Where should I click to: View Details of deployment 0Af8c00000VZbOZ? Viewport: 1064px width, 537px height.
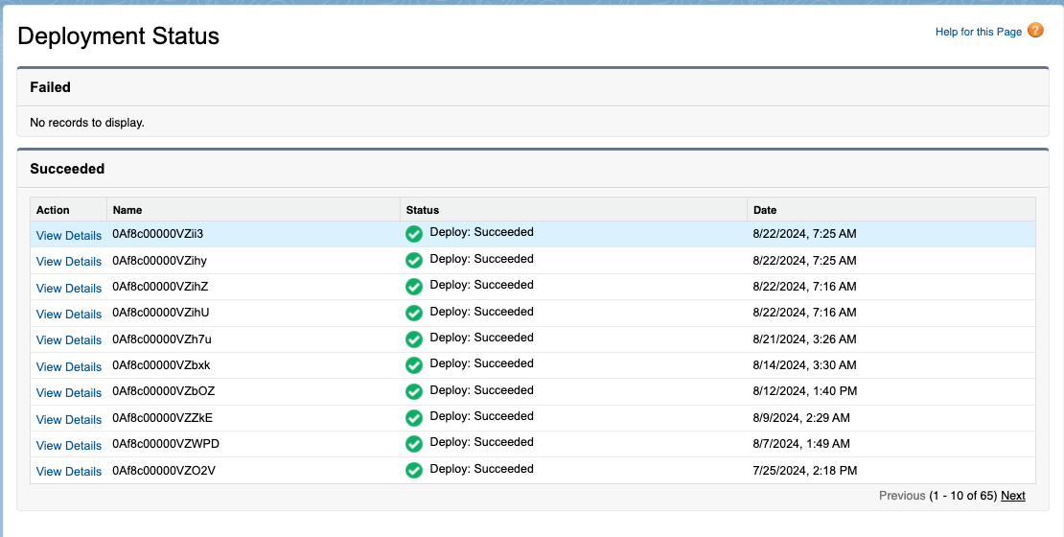[69, 392]
